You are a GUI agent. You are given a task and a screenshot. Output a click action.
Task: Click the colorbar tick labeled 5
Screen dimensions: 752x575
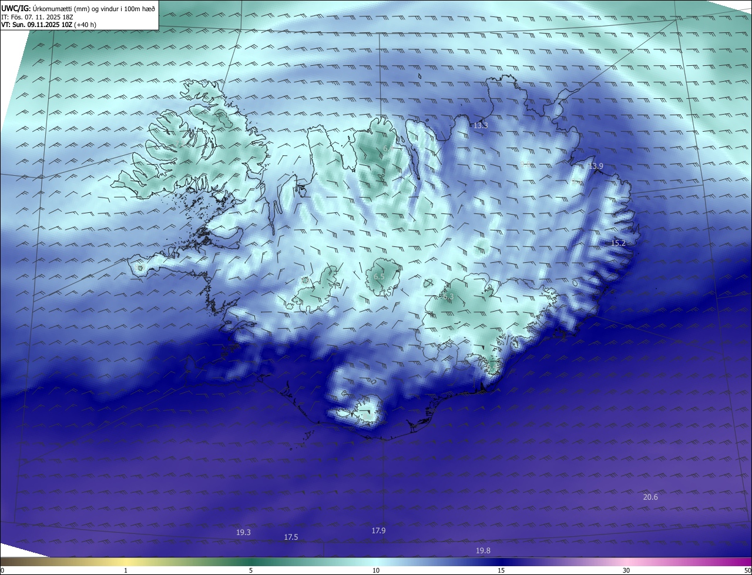coord(251,570)
